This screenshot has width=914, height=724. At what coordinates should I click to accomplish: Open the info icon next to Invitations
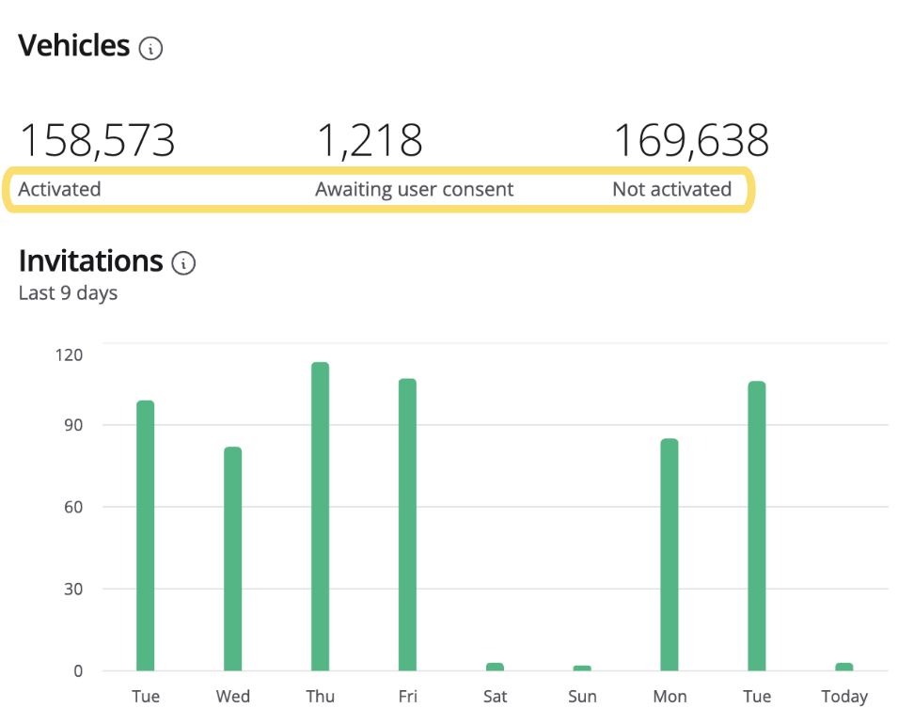pyautogui.click(x=184, y=263)
